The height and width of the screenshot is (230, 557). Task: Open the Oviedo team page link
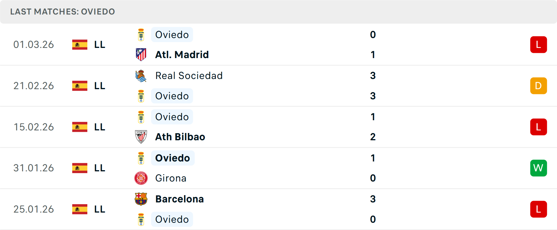click(172, 34)
